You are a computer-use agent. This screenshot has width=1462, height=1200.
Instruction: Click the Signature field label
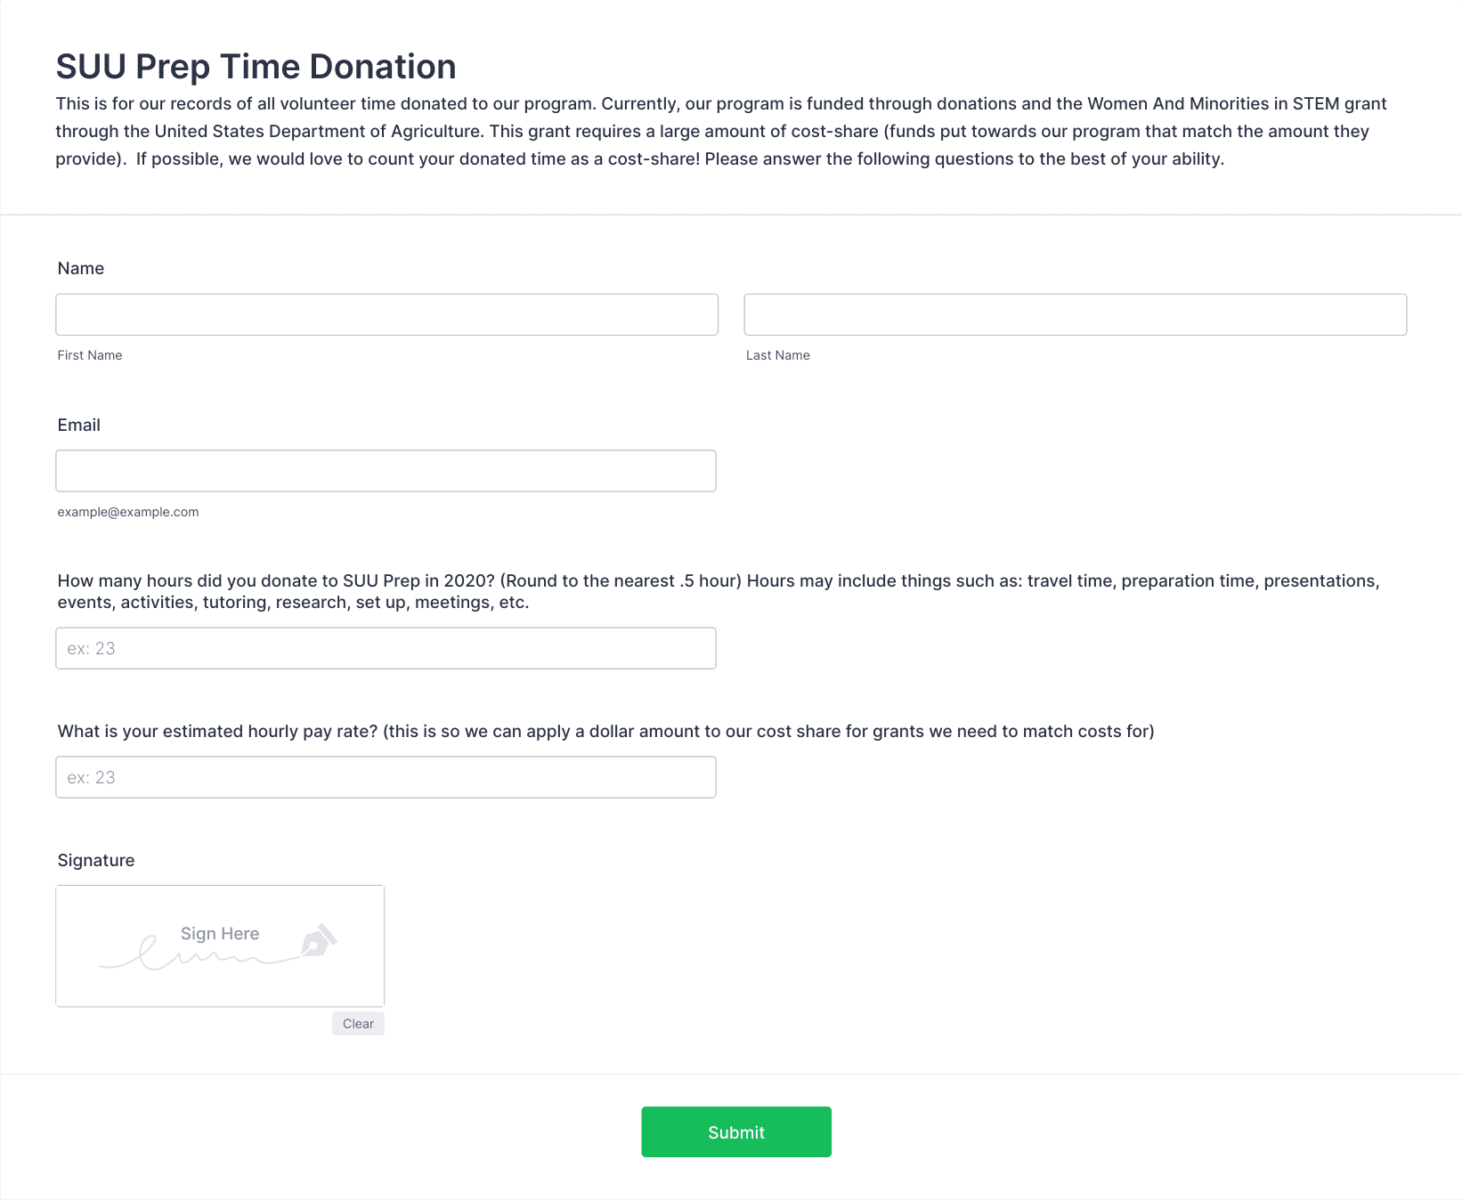[96, 861]
